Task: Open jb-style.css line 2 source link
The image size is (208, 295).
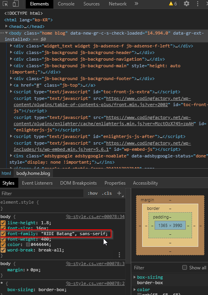Action: click(x=95, y=283)
